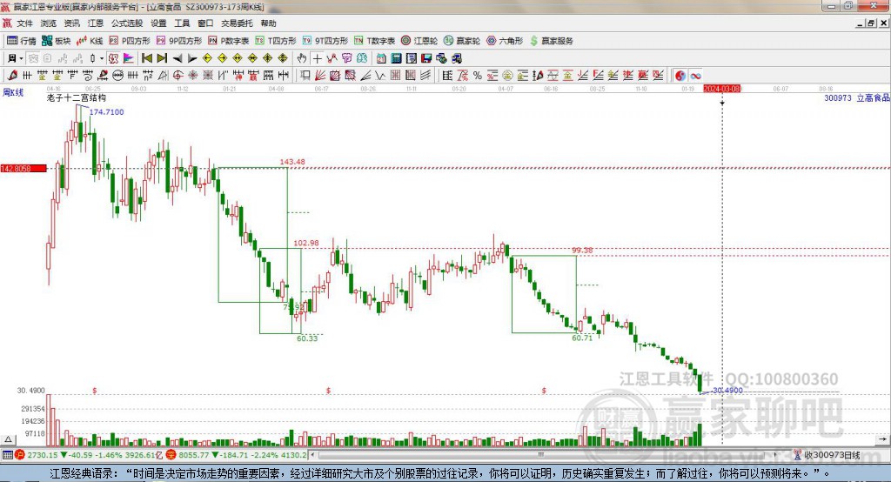Click the calendar icon in toolbar
This screenshot has width=891, height=482.
(x=381, y=58)
